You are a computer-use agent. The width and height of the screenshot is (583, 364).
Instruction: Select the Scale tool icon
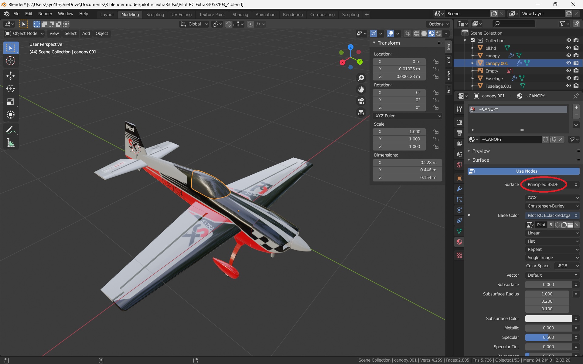[11, 102]
